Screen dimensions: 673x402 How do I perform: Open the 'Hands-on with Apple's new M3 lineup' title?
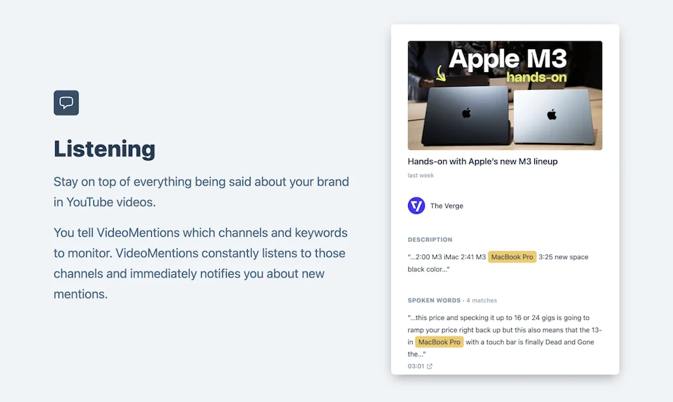[482, 161]
